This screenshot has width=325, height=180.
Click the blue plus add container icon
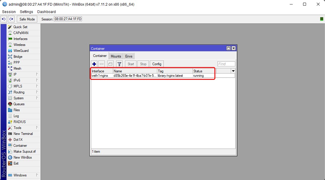[x=94, y=64]
